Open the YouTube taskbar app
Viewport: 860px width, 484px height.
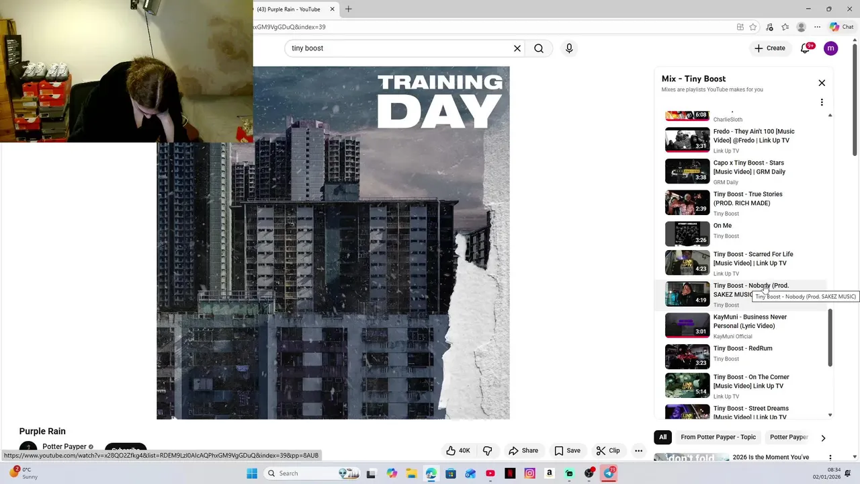(490, 473)
